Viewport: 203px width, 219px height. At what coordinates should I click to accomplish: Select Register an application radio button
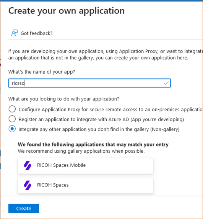pos(12,119)
